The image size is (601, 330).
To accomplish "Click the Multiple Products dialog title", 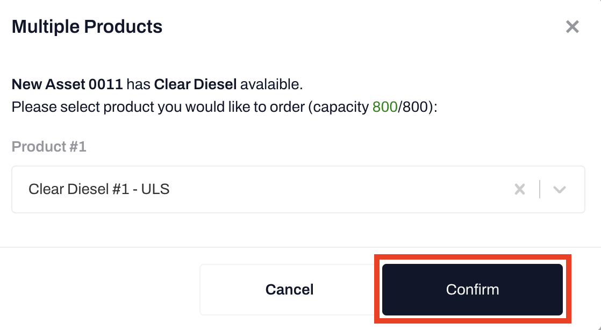I will (87, 26).
